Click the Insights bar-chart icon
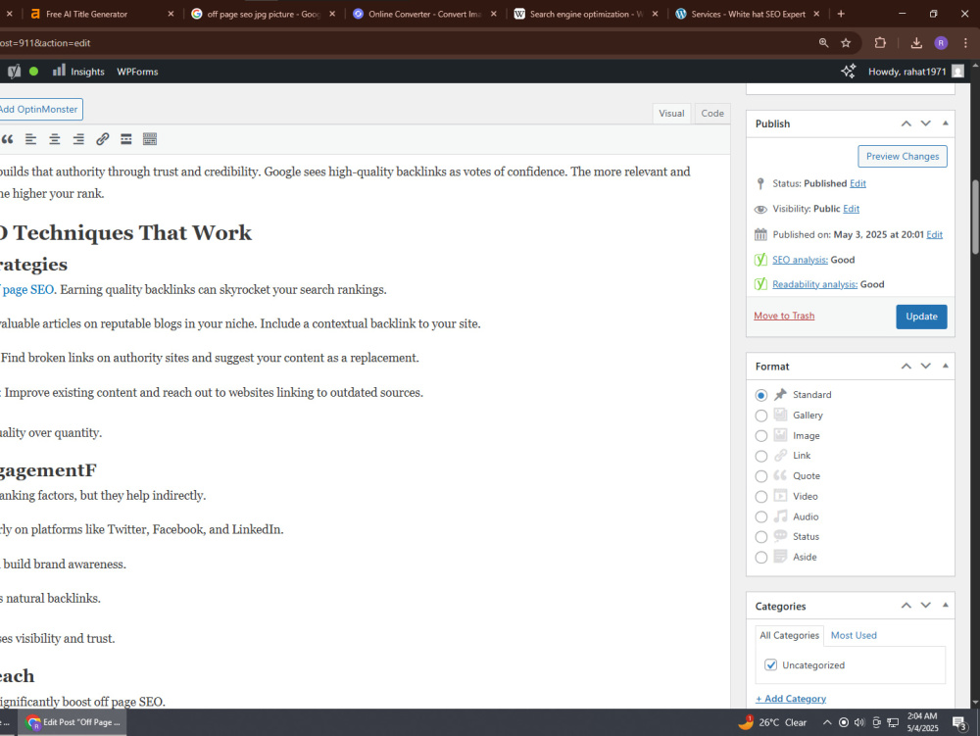Screen dimensions: 980x736 click(59, 71)
